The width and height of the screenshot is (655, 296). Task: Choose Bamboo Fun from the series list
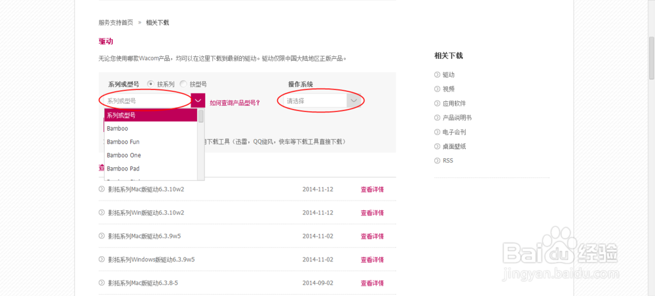[x=151, y=142]
